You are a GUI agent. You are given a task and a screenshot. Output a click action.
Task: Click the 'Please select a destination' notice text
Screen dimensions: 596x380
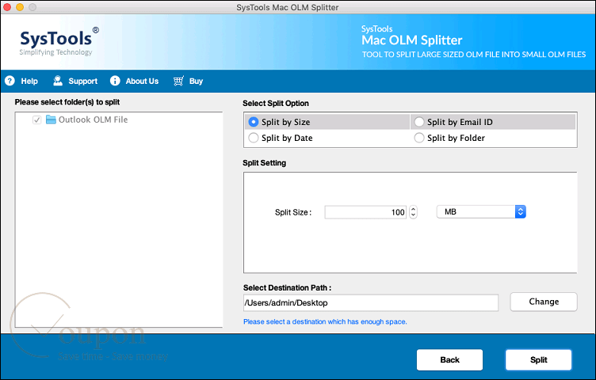click(325, 322)
